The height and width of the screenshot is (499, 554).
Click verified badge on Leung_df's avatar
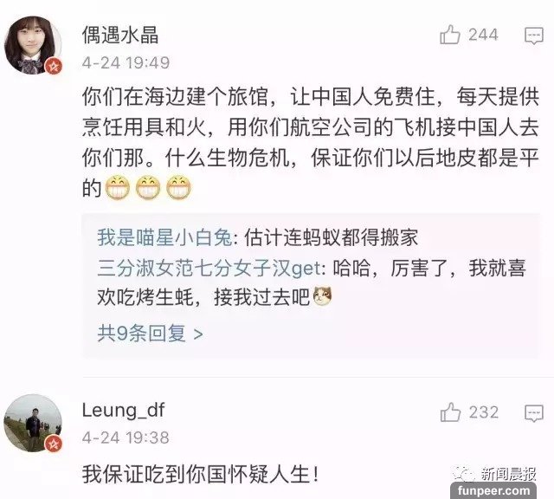pyautogui.click(x=54, y=444)
